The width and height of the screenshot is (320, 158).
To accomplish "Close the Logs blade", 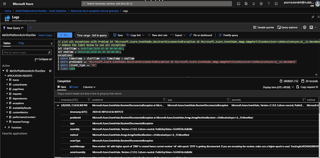I will pos(318,17).
